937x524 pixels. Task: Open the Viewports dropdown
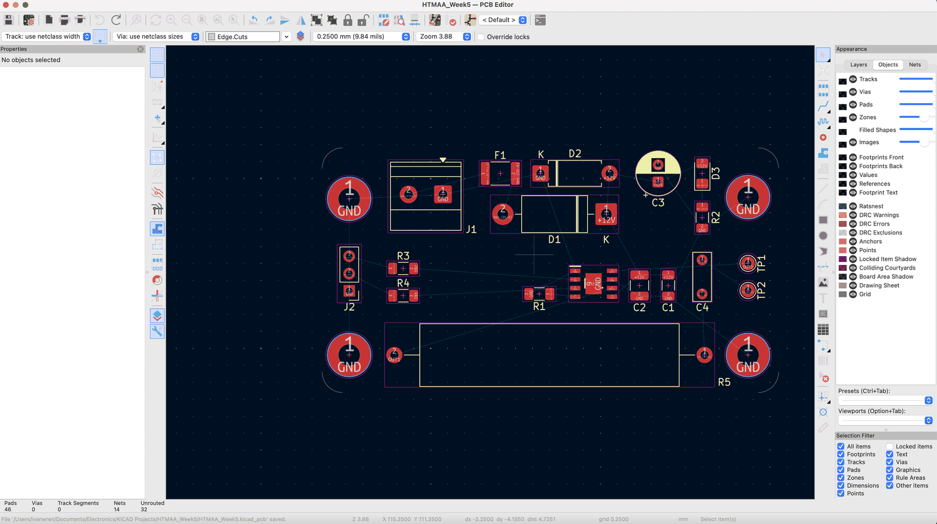[x=885, y=420]
